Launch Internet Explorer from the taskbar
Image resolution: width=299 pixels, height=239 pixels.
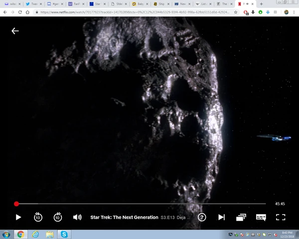click(x=35, y=235)
